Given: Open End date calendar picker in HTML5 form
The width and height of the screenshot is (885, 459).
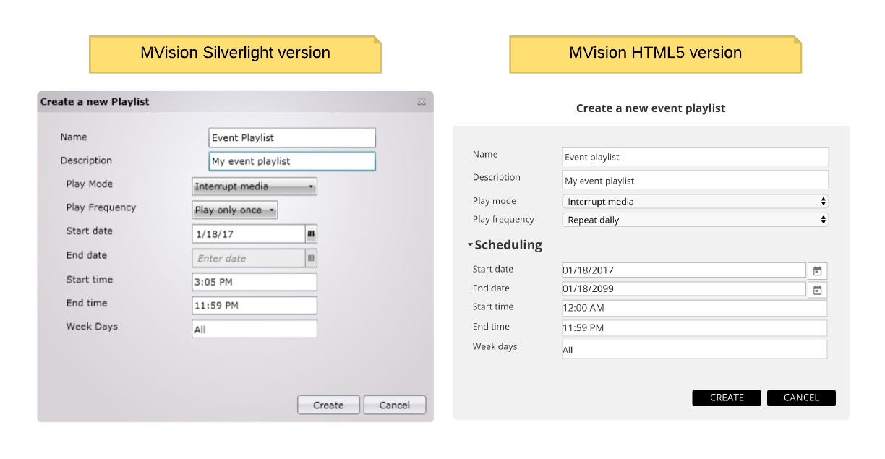Looking at the screenshot, I should click(x=817, y=290).
